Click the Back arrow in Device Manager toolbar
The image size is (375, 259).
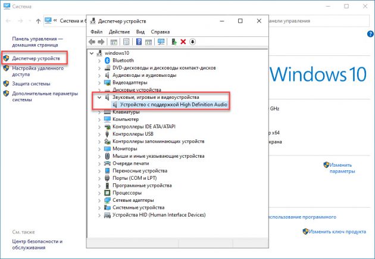coord(92,42)
